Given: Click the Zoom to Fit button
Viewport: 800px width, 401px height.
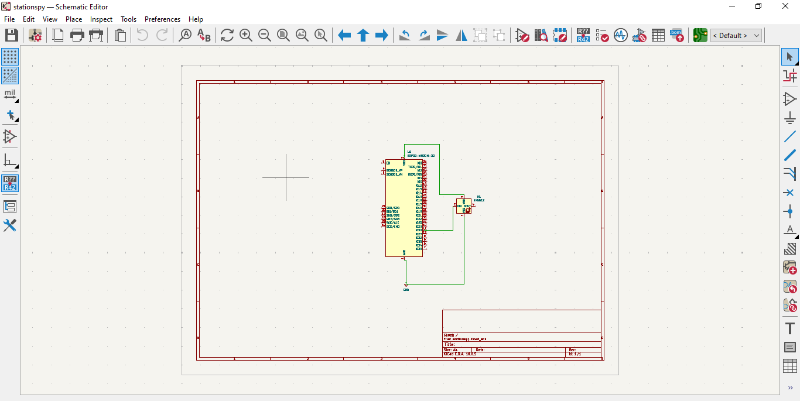Looking at the screenshot, I should tap(283, 35).
